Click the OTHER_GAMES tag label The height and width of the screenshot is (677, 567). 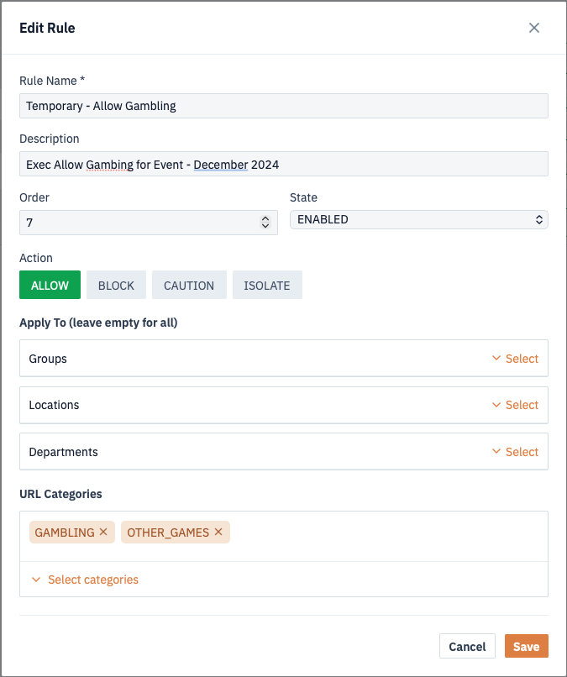point(168,533)
